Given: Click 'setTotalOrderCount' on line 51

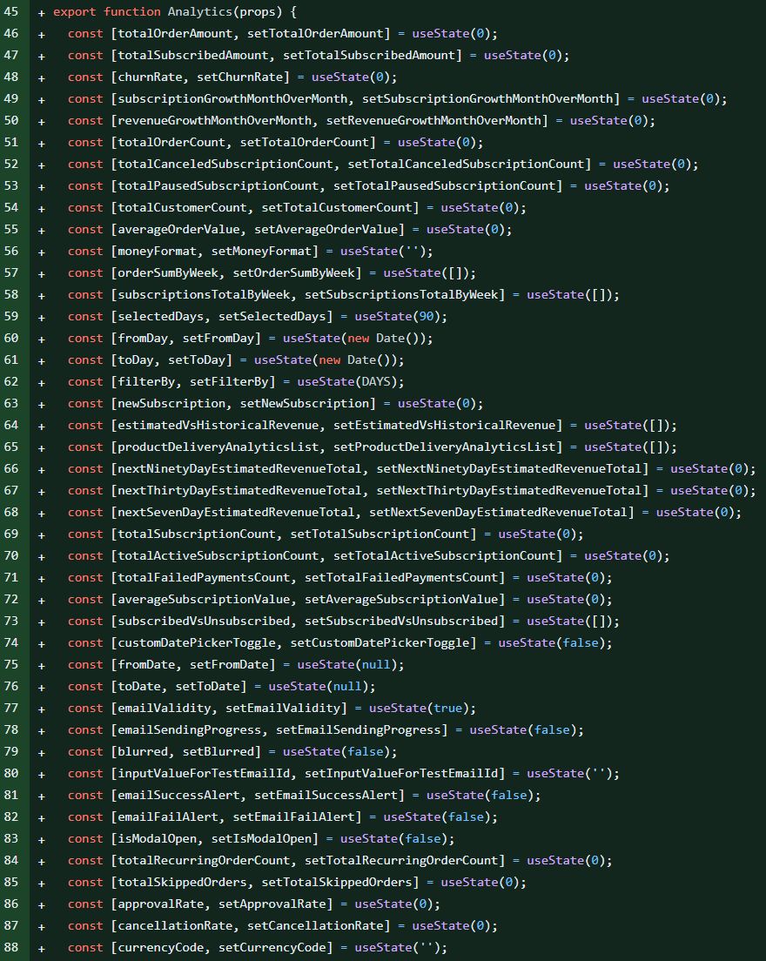Looking at the screenshot, I should click(305, 142).
